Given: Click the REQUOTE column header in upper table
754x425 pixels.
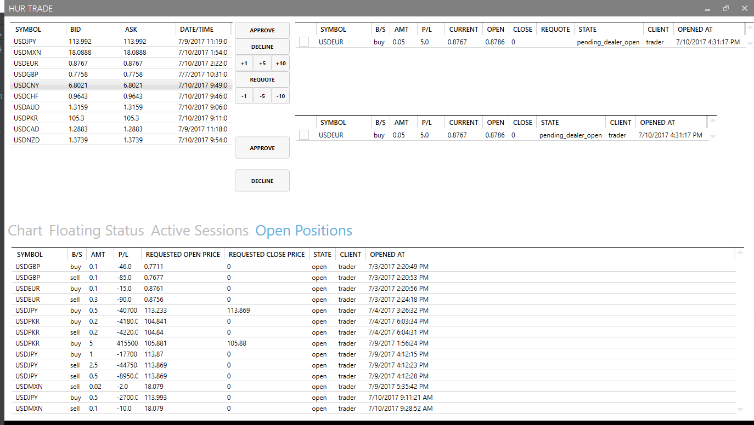Looking at the screenshot, I should (x=555, y=30).
